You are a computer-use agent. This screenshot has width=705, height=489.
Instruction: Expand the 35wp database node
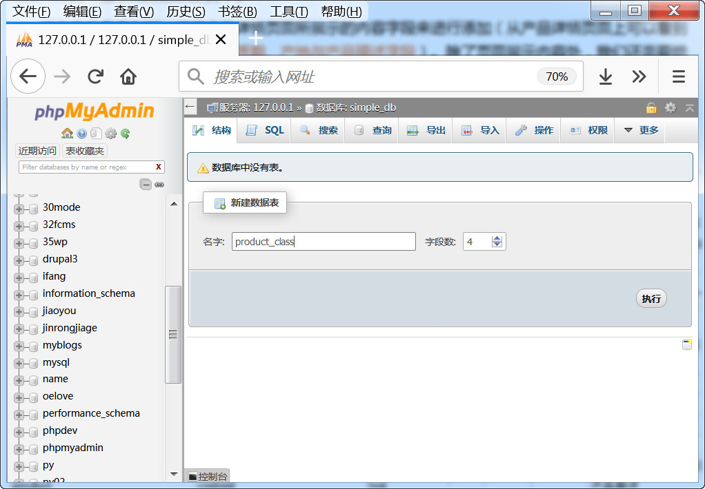19,243
